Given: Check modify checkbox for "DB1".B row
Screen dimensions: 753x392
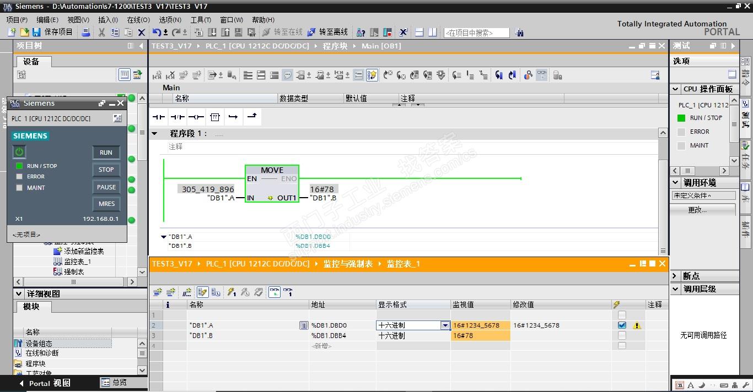Looking at the screenshot, I should point(622,335).
